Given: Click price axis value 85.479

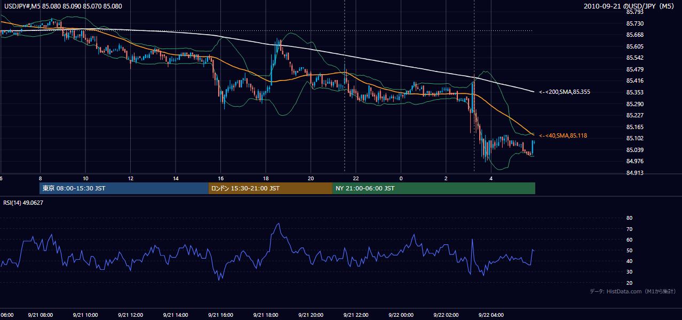Looking at the screenshot, I should [635, 69].
